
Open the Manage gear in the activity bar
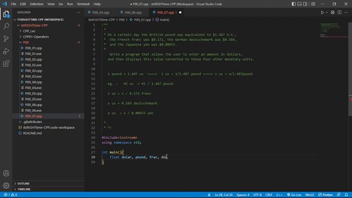[x=6, y=185]
